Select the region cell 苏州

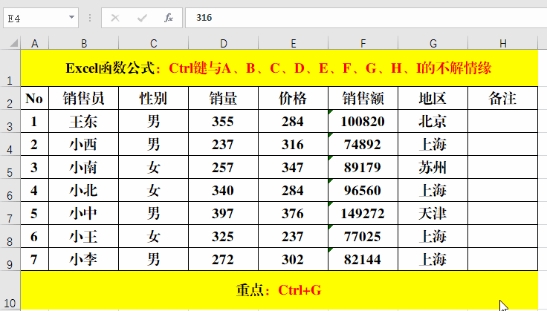pos(433,167)
